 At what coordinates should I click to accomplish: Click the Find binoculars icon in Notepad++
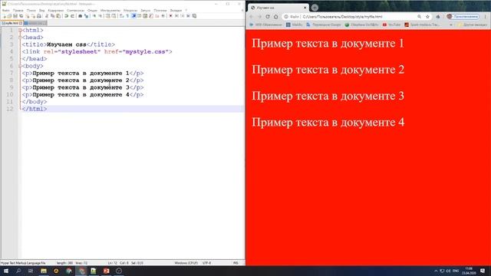(x=80, y=16)
